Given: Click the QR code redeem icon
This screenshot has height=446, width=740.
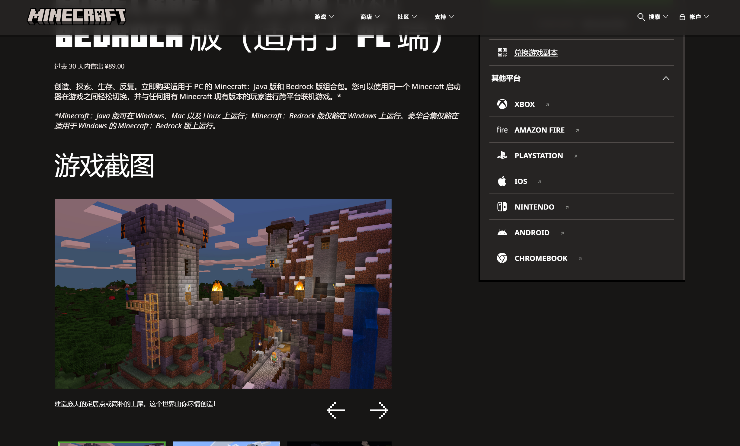Looking at the screenshot, I should pyautogui.click(x=502, y=53).
